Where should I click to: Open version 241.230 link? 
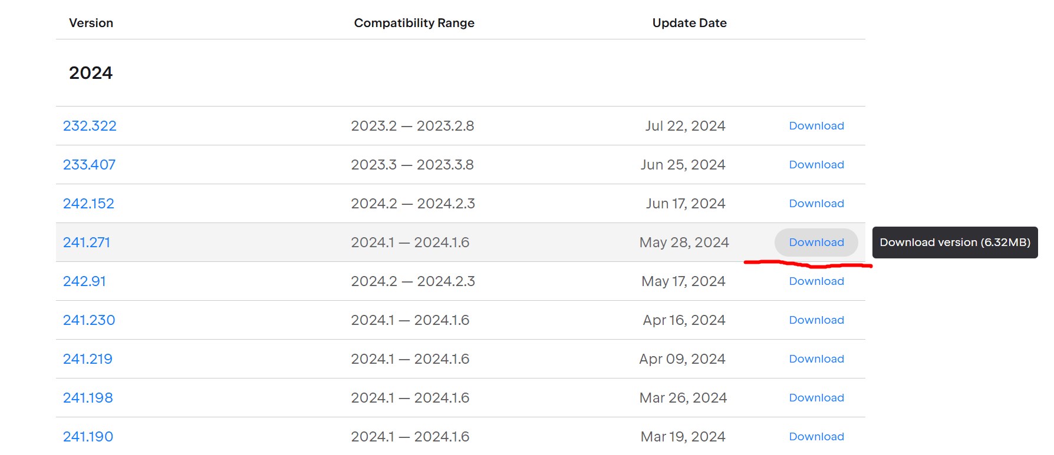(x=89, y=320)
